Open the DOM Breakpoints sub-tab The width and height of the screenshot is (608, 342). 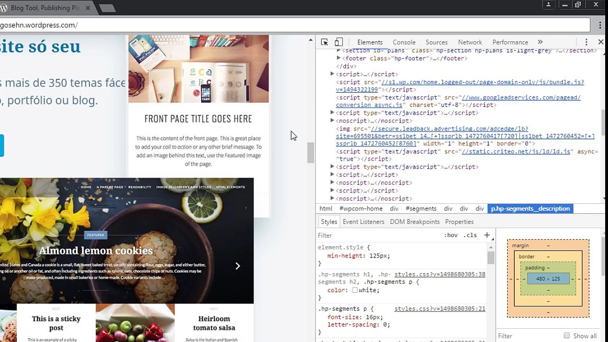click(415, 222)
